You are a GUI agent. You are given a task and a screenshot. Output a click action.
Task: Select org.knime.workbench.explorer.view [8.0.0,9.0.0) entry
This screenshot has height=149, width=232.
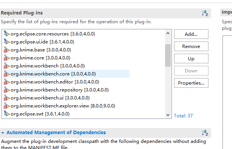coord(63,106)
